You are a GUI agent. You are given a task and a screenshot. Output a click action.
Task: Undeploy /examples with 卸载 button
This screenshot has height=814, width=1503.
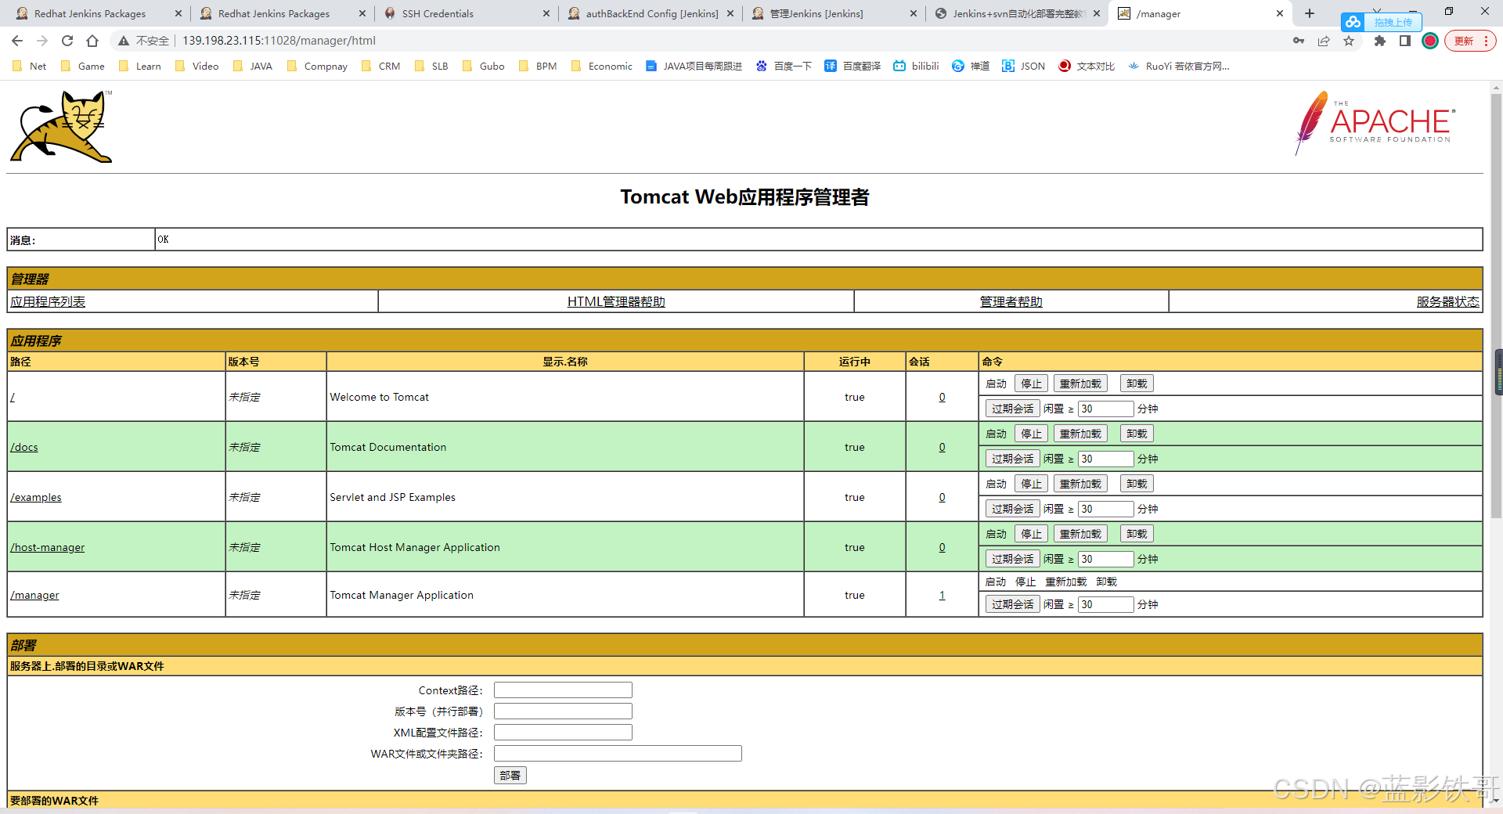pyautogui.click(x=1137, y=484)
